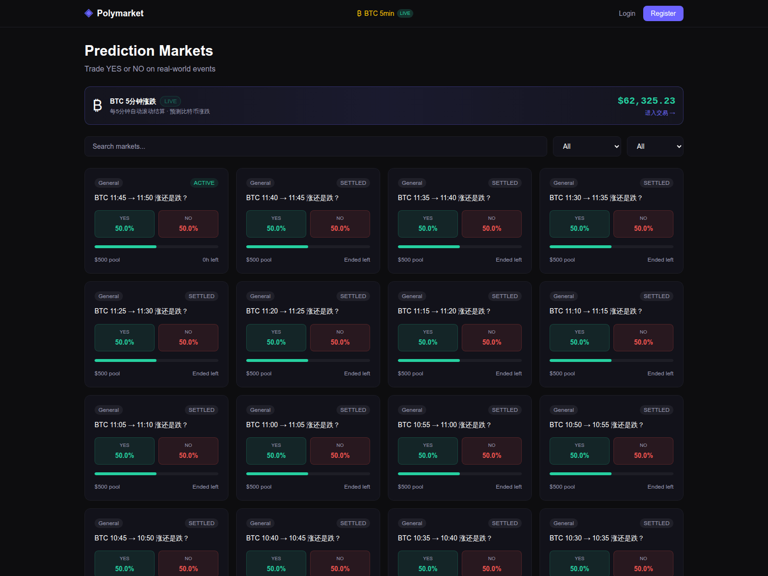Choose YES on BTC 11:40 → 11:45 market
768x576 pixels.
tap(276, 224)
